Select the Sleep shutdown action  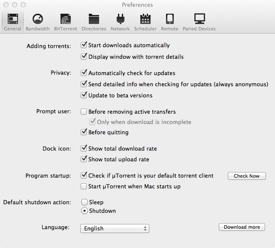(x=85, y=202)
